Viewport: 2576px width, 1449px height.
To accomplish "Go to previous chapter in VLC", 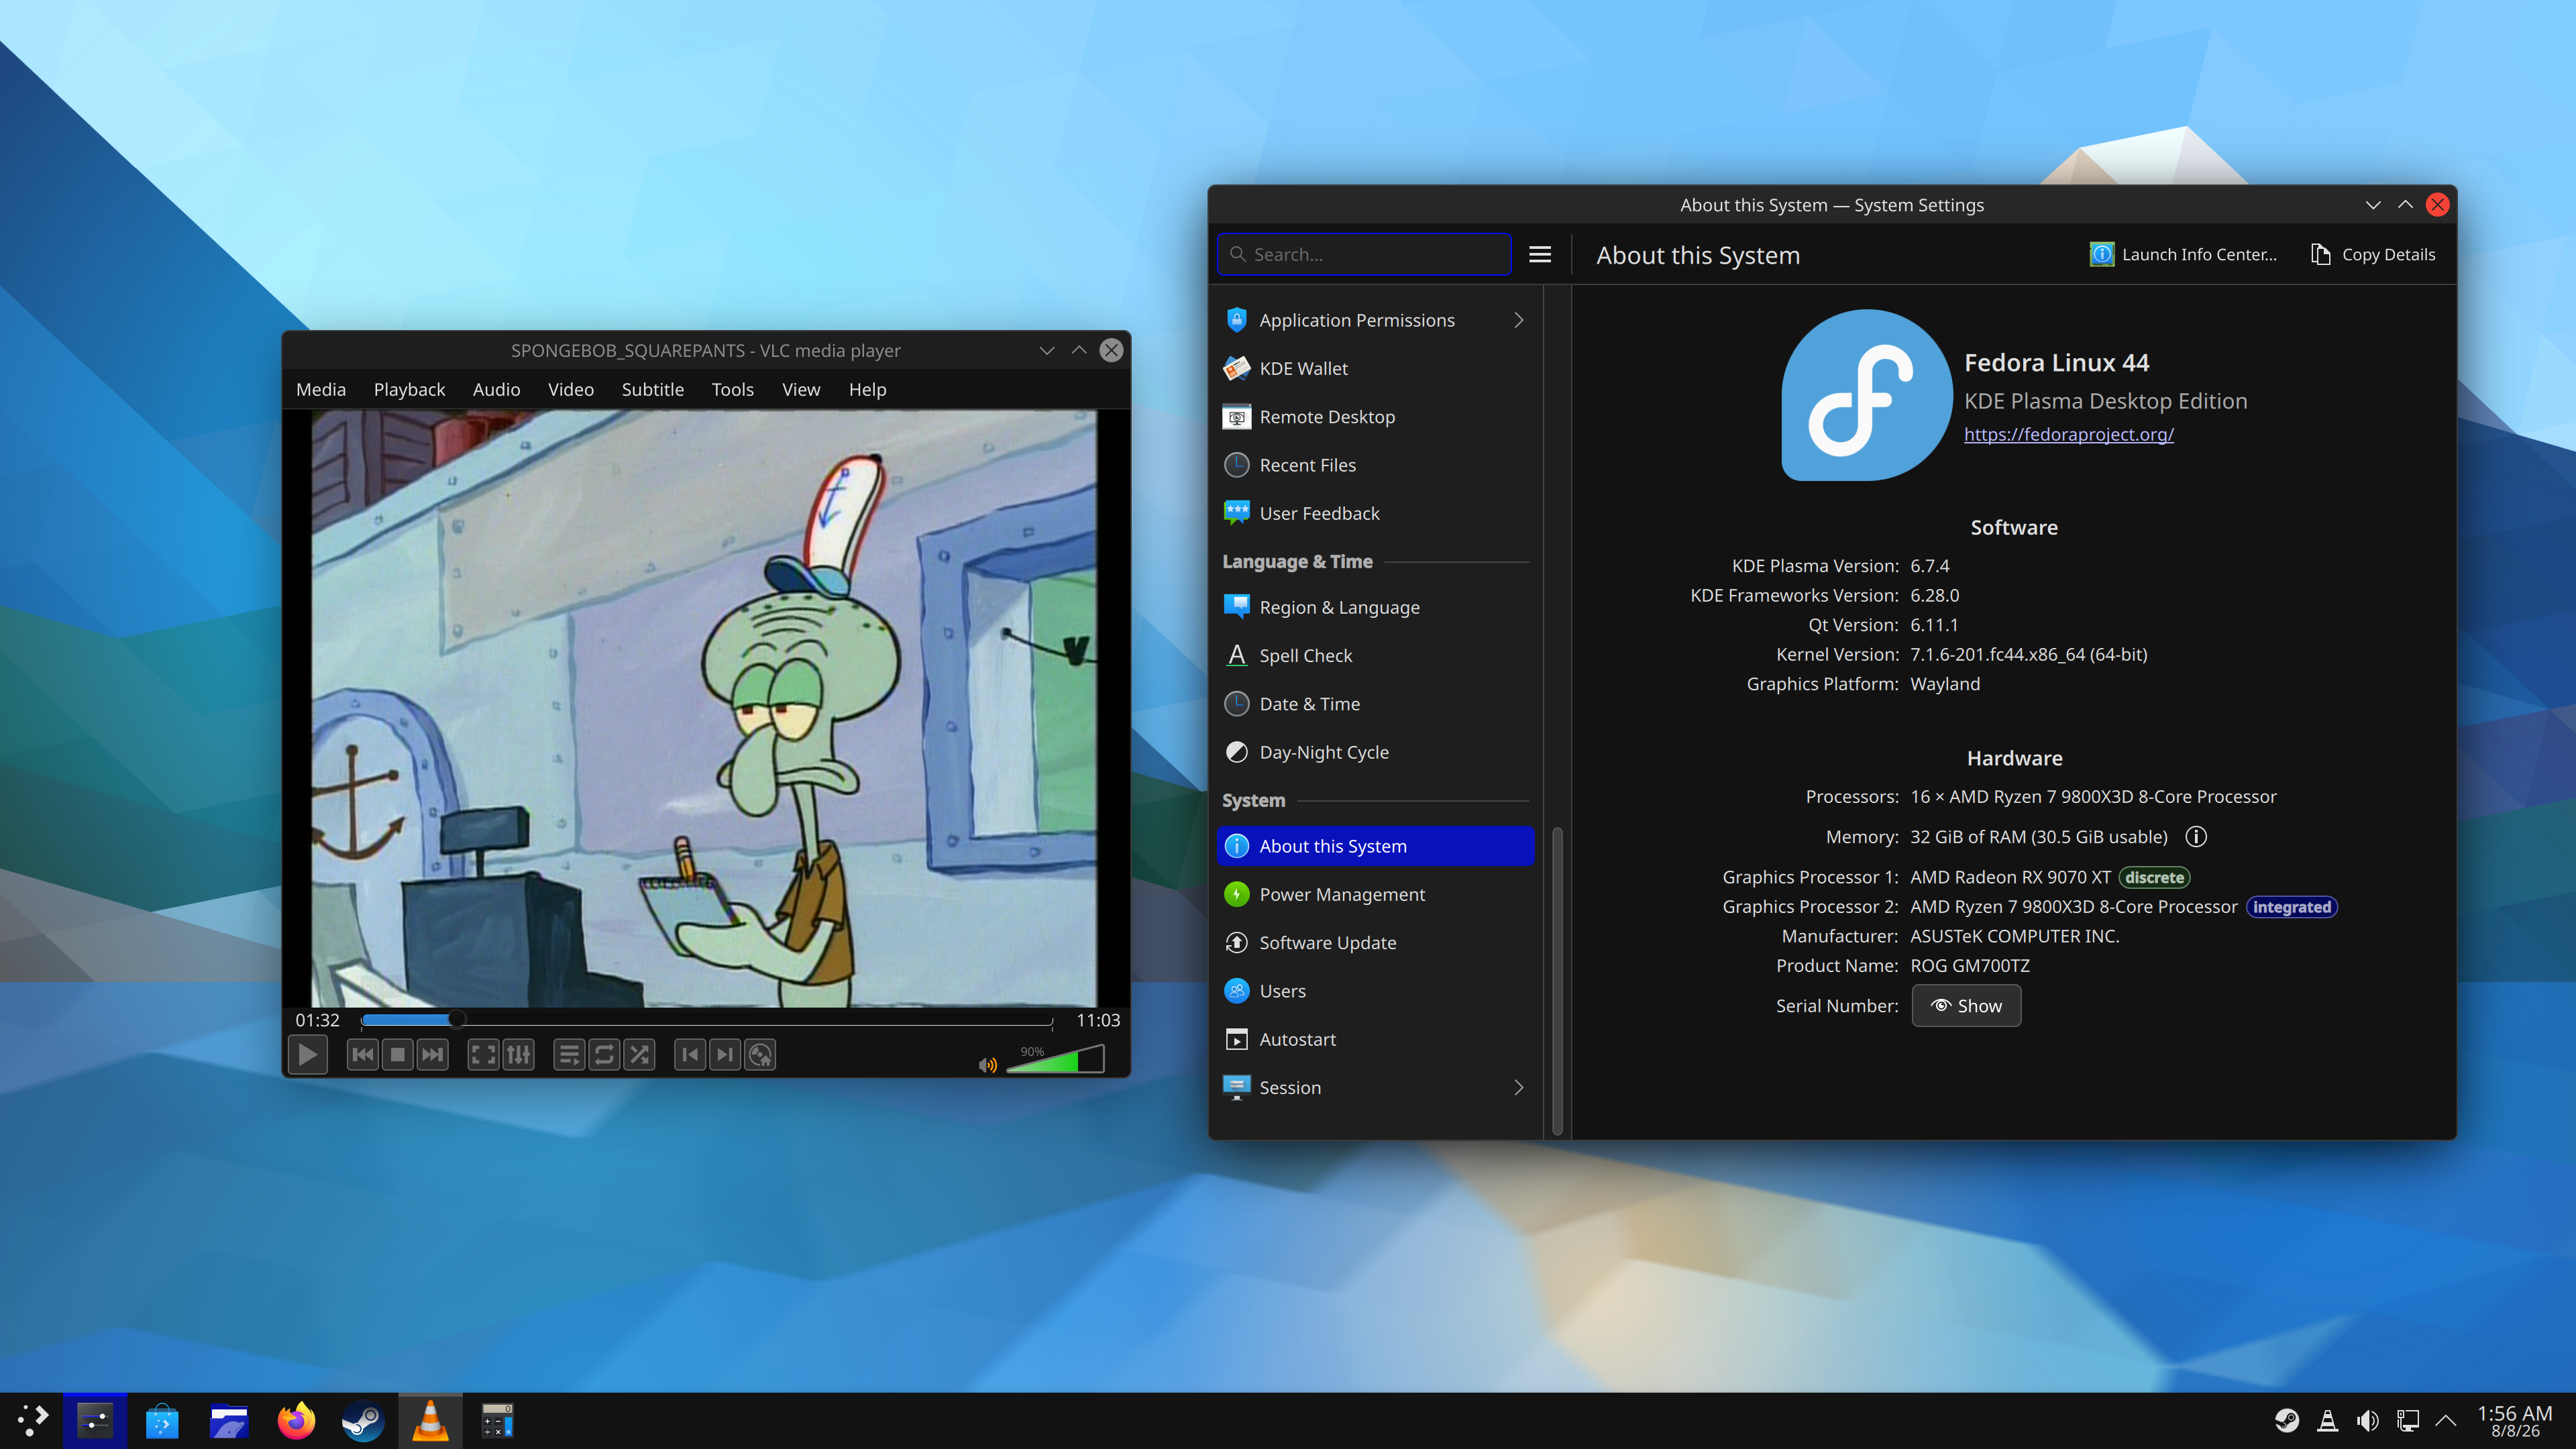I will coord(691,1054).
